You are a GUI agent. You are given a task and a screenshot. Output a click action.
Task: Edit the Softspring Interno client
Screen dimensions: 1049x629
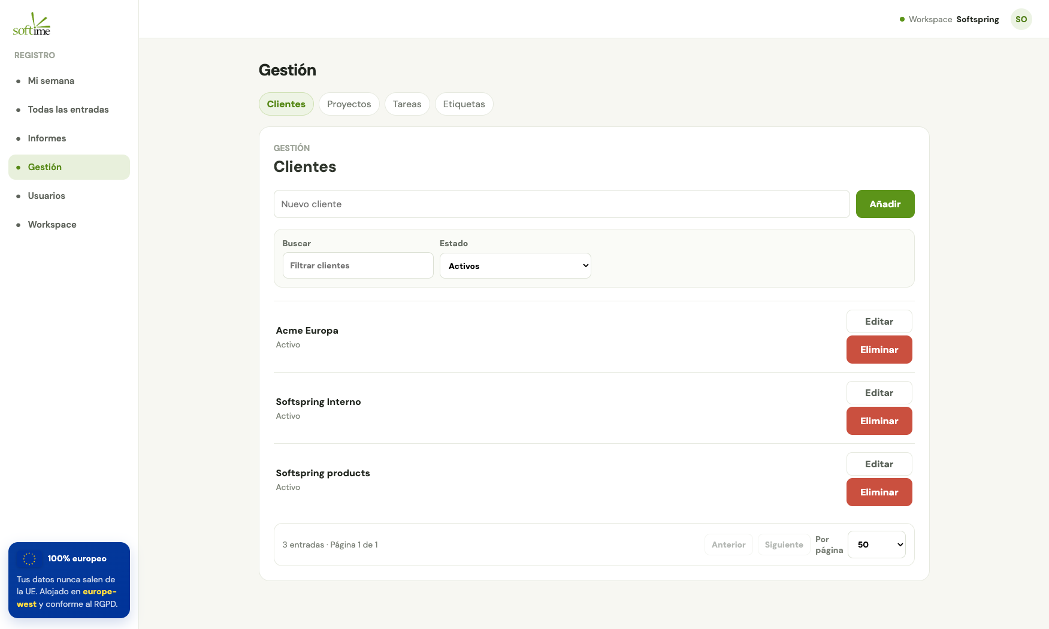click(x=879, y=393)
